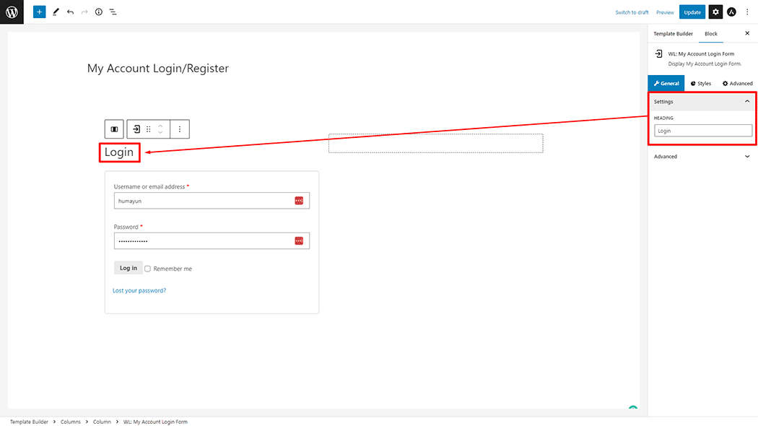Select the parent Column block icon
Screen dimensions: 758x426
pos(113,129)
